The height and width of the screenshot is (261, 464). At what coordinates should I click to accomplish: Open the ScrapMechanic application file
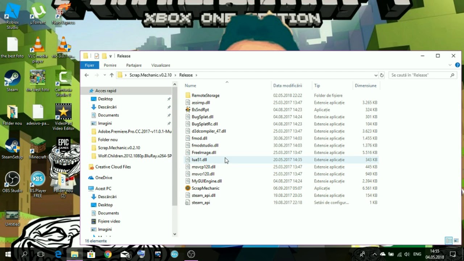coord(205,188)
